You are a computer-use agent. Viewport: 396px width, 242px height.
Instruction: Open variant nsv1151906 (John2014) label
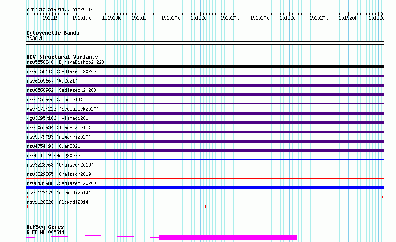(x=55, y=99)
